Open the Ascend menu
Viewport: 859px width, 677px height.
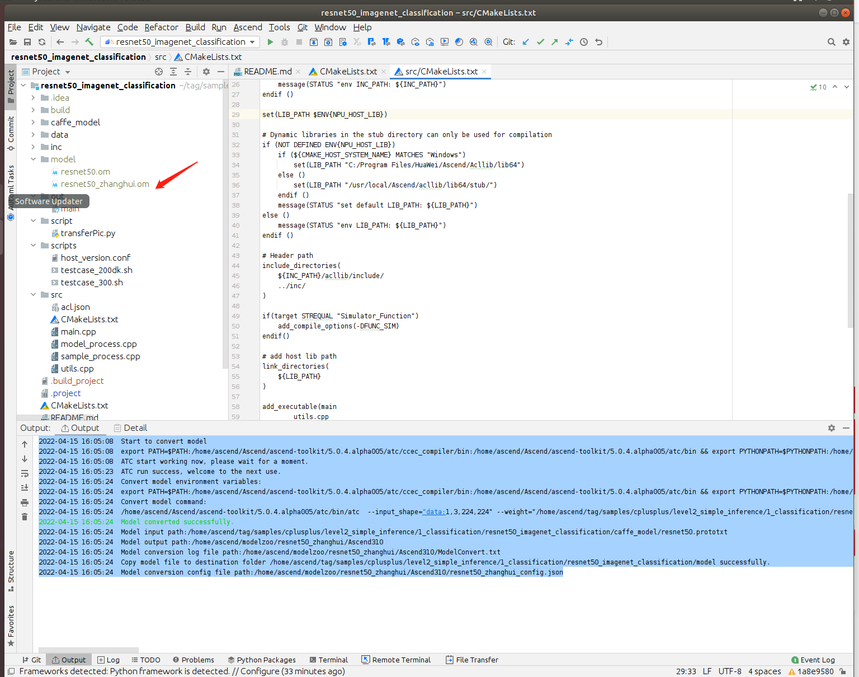click(x=247, y=27)
